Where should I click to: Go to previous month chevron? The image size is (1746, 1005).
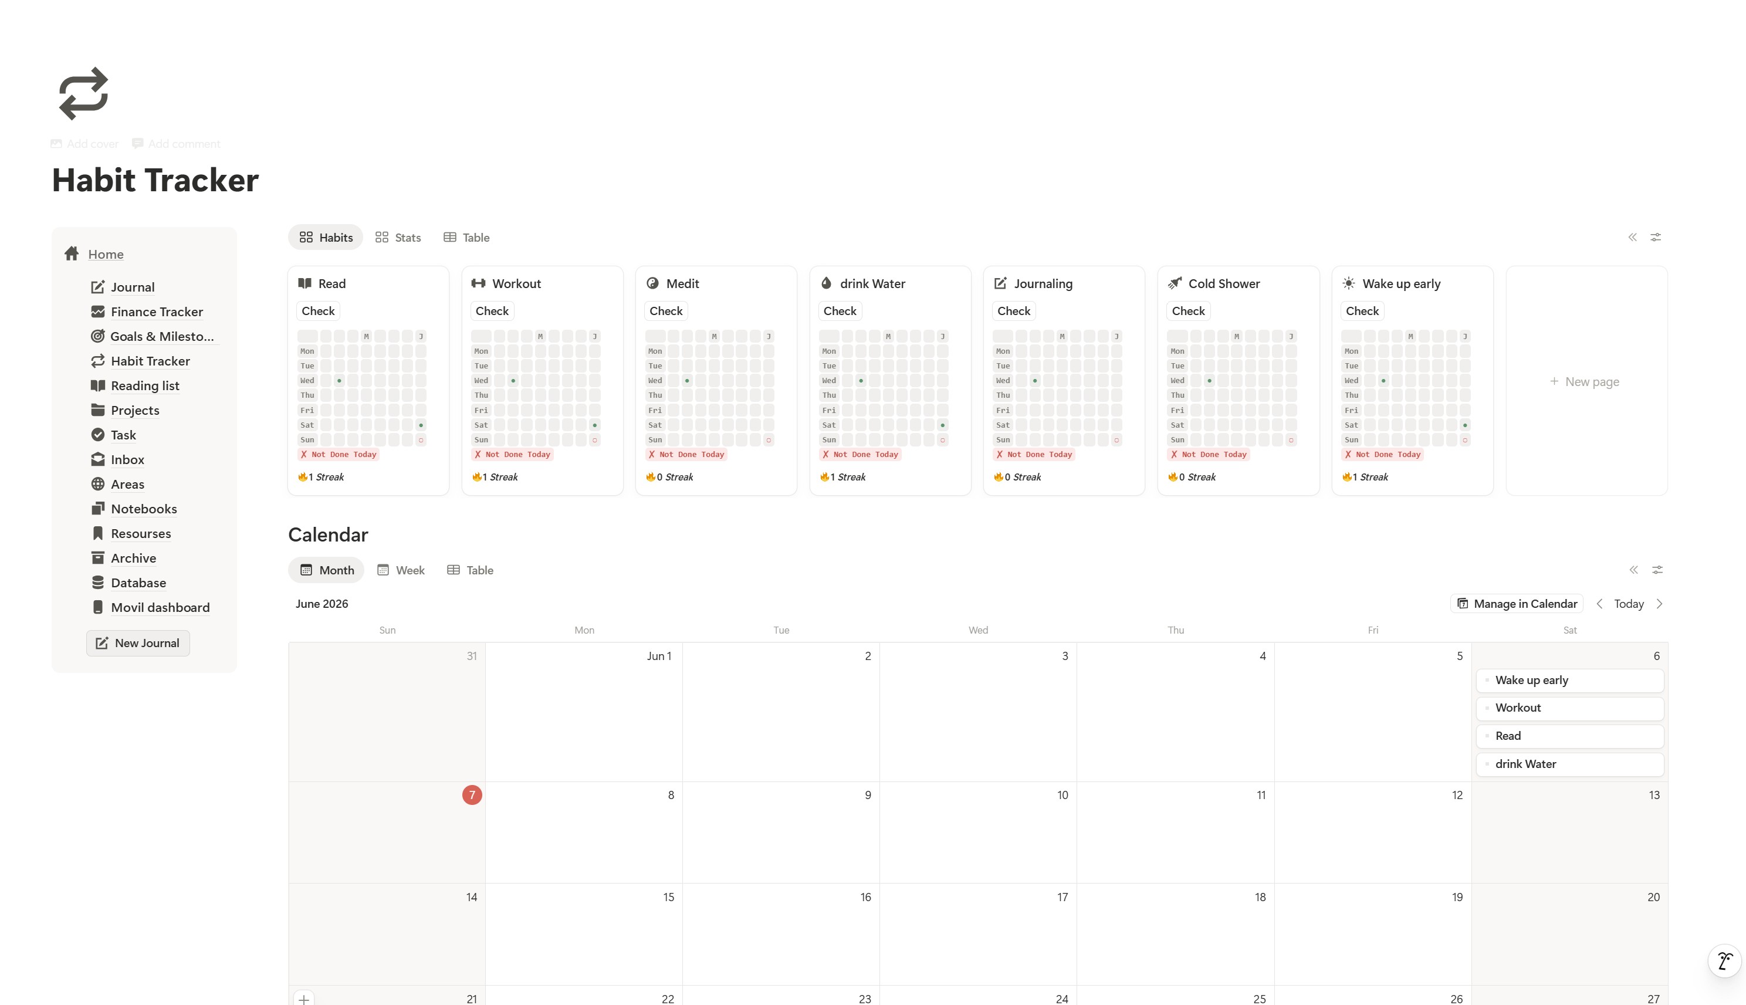(x=1599, y=604)
